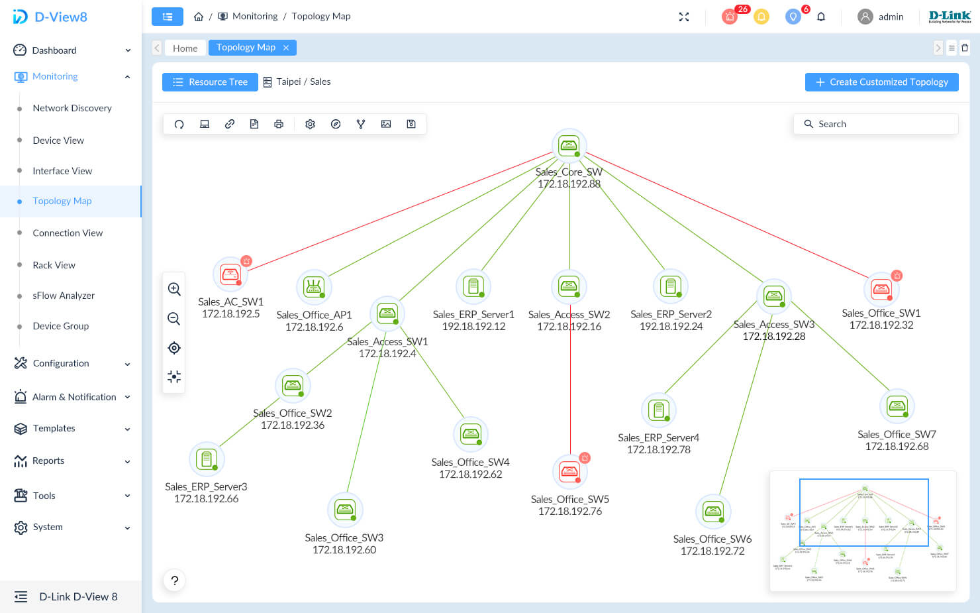Image resolution: width=980 pixels, height=613 pixels.
Task: Click the help question mark button
Action: click(x=174, y=581)
